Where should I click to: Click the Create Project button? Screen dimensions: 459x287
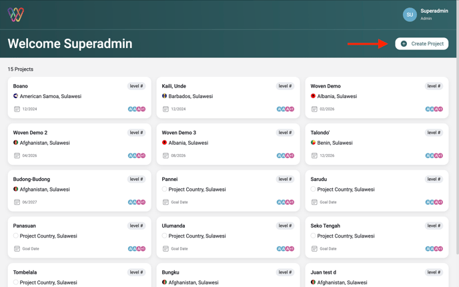[x=422, y=43]
